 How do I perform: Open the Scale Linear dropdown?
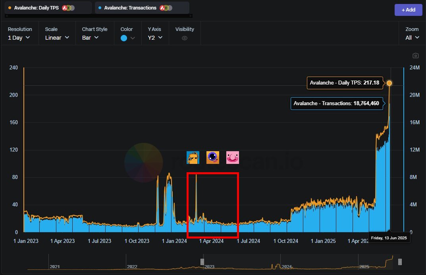click(57, 38)
